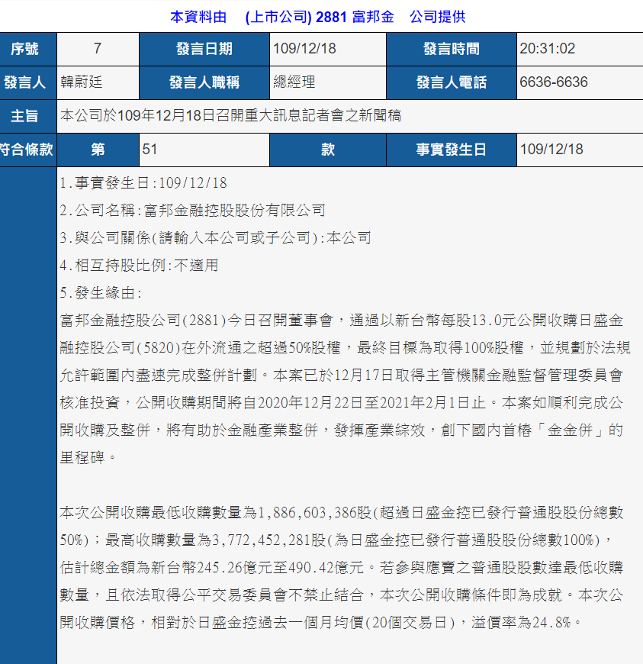The height and width of the screenshot is (664, 643).
Task: Click the line '1.事實發生日:109/12/18'
Action: pyautogui.click(x=143, y=183)
